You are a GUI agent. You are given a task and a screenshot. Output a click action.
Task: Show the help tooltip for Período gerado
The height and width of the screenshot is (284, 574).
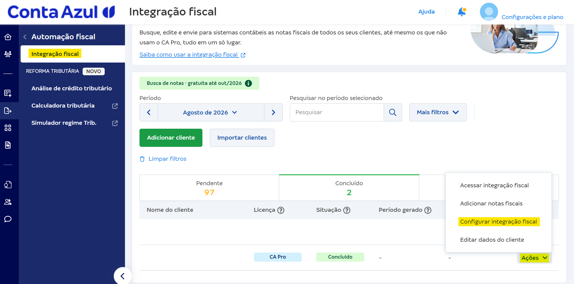pos(428,210)
